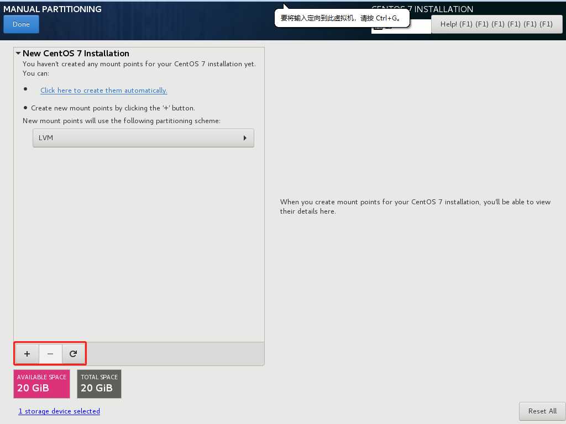Collapse the New CentOS 7 Installation section
566x424 pixels.
[18, 53]
